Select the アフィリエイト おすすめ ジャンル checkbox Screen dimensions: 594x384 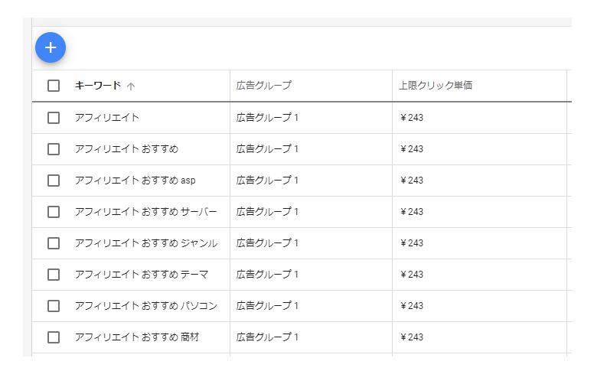[x=54, y=243]
